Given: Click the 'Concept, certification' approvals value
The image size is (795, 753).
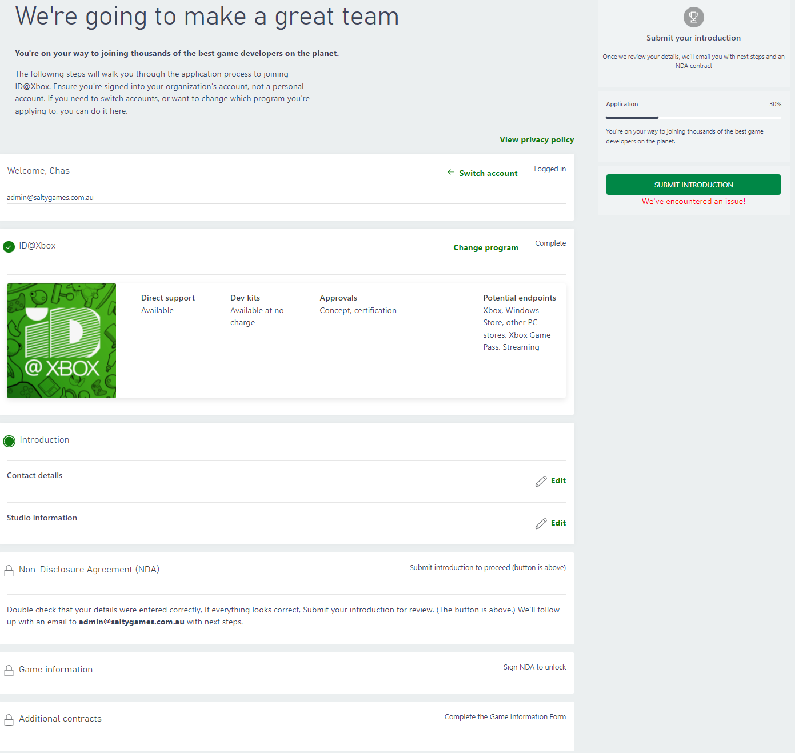Looking at the screenshot, I should pyautogui.click(x=358, y=310).
